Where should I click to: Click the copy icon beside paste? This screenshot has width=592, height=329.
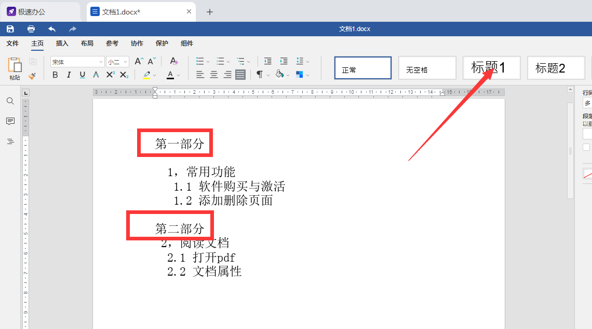pyautogui.click(x=33, y=62)
